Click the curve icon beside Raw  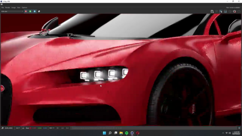23,128
